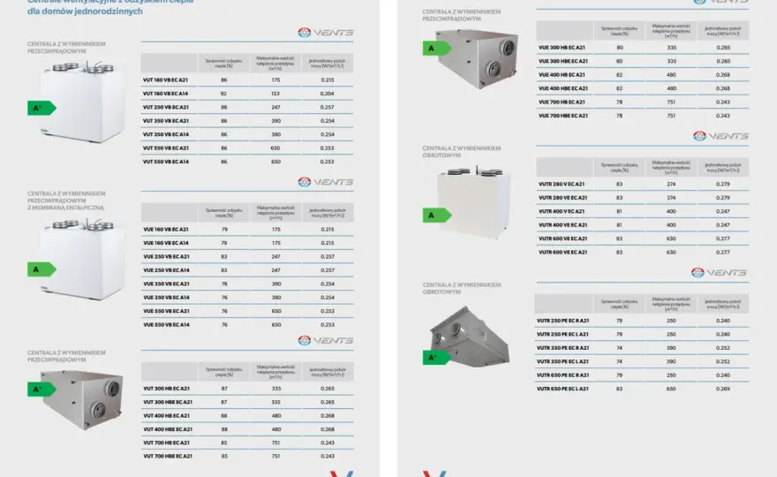Click the Vents logo above VUE 160 table
The height and width of the screenshot is (477, 777).
point(326,183)
